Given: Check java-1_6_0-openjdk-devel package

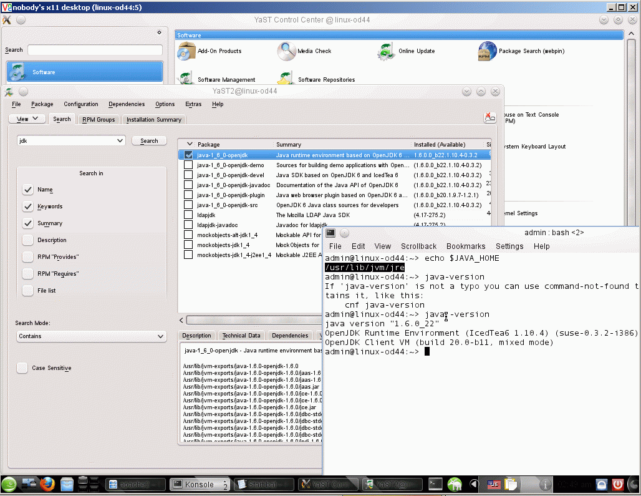Looking at the screenshot, I should 188,175.
